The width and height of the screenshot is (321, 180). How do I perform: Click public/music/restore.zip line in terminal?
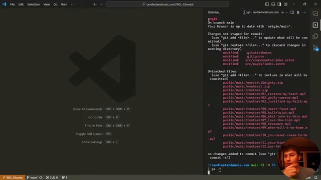(x=245, y=90)
